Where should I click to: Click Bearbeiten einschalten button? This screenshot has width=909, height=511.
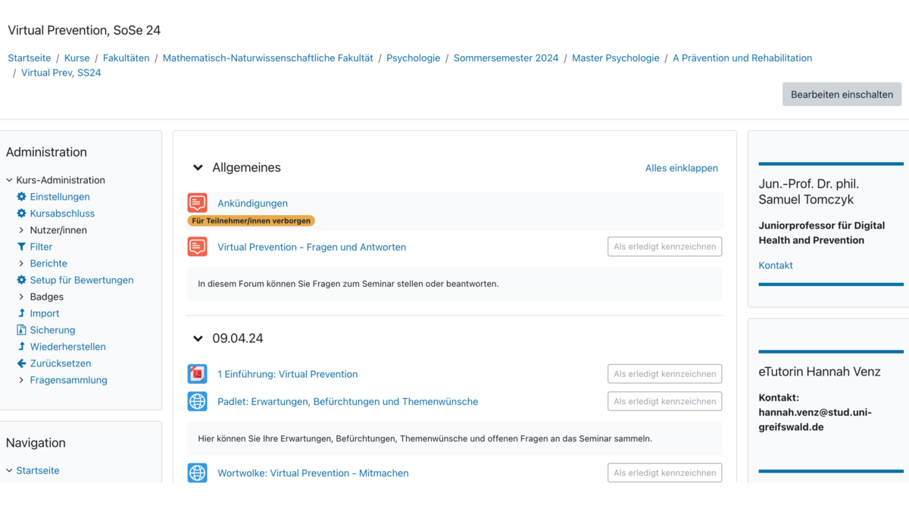pos(842,95)
